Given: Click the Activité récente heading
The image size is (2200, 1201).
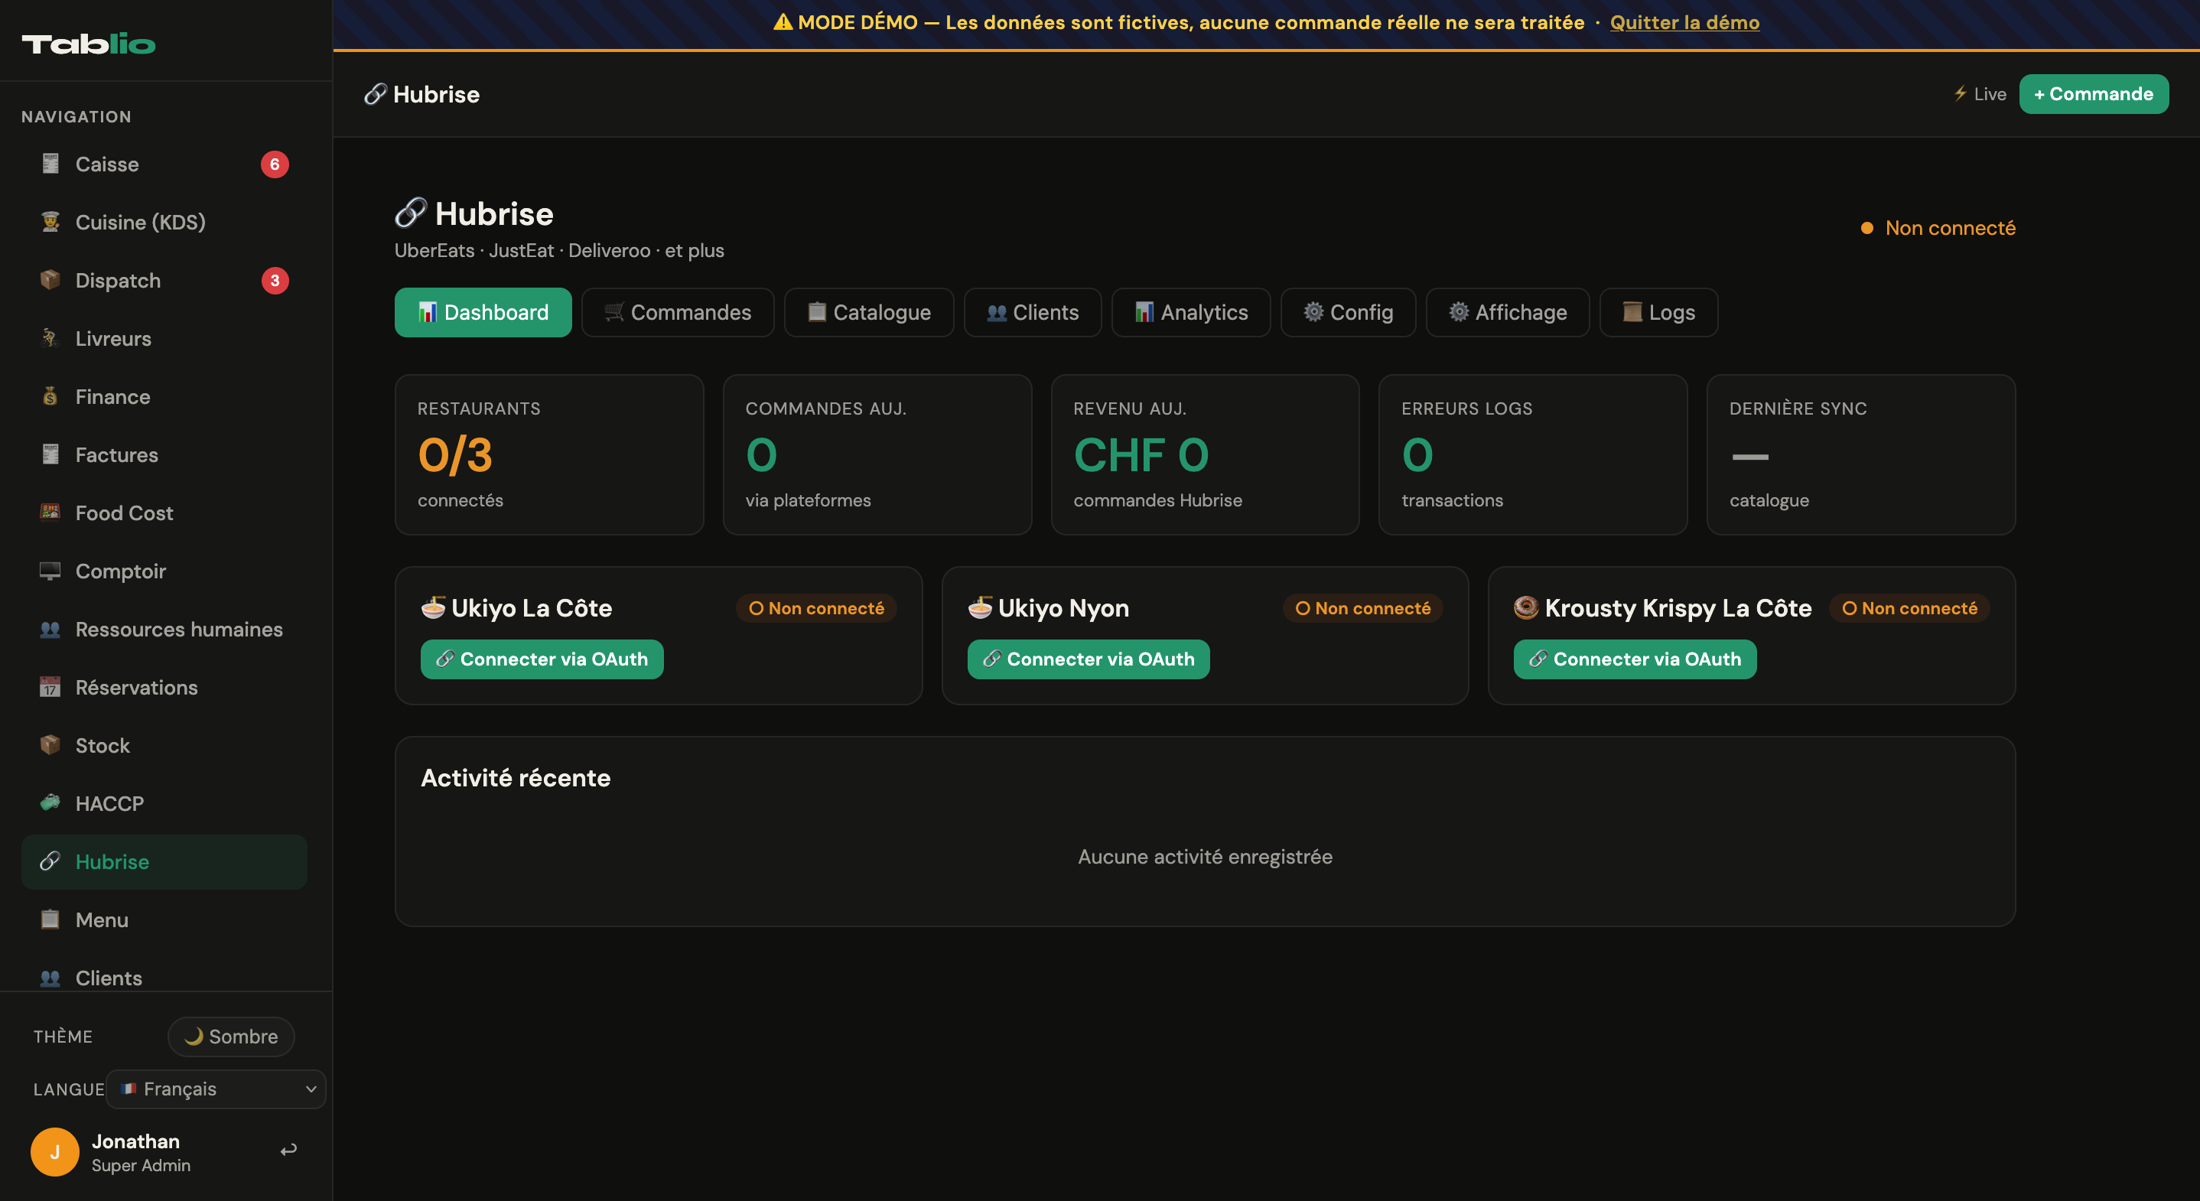Looking at the screenshot, I should coord(516,778).
